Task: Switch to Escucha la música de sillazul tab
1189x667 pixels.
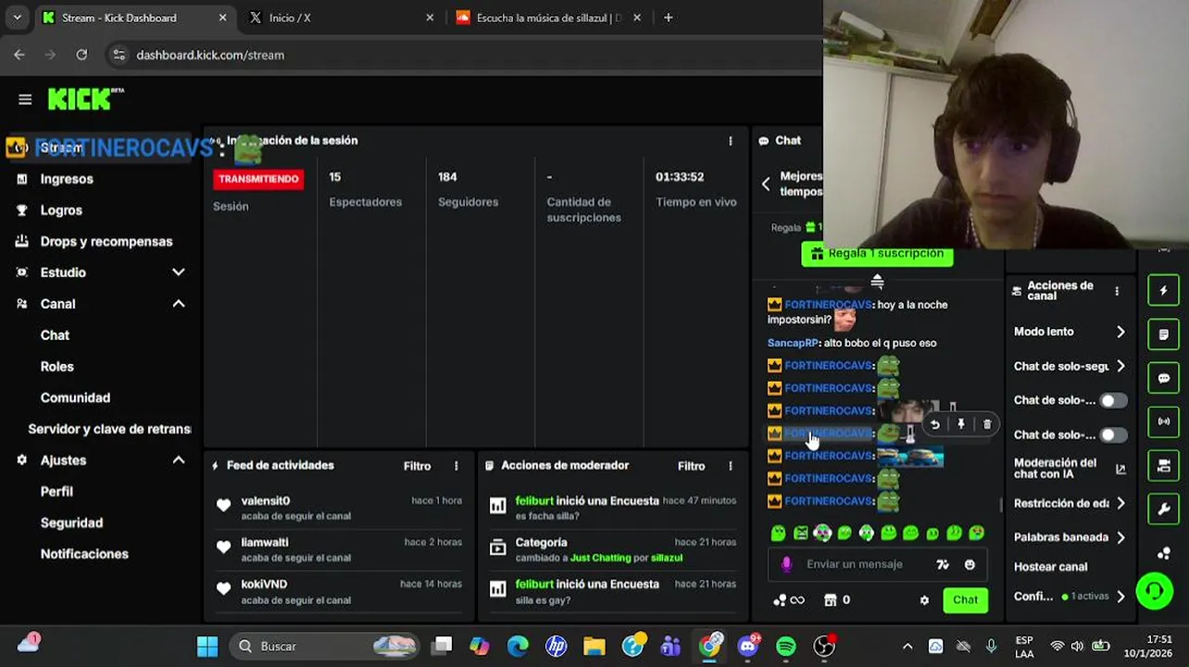Action: tap(548, 18)
